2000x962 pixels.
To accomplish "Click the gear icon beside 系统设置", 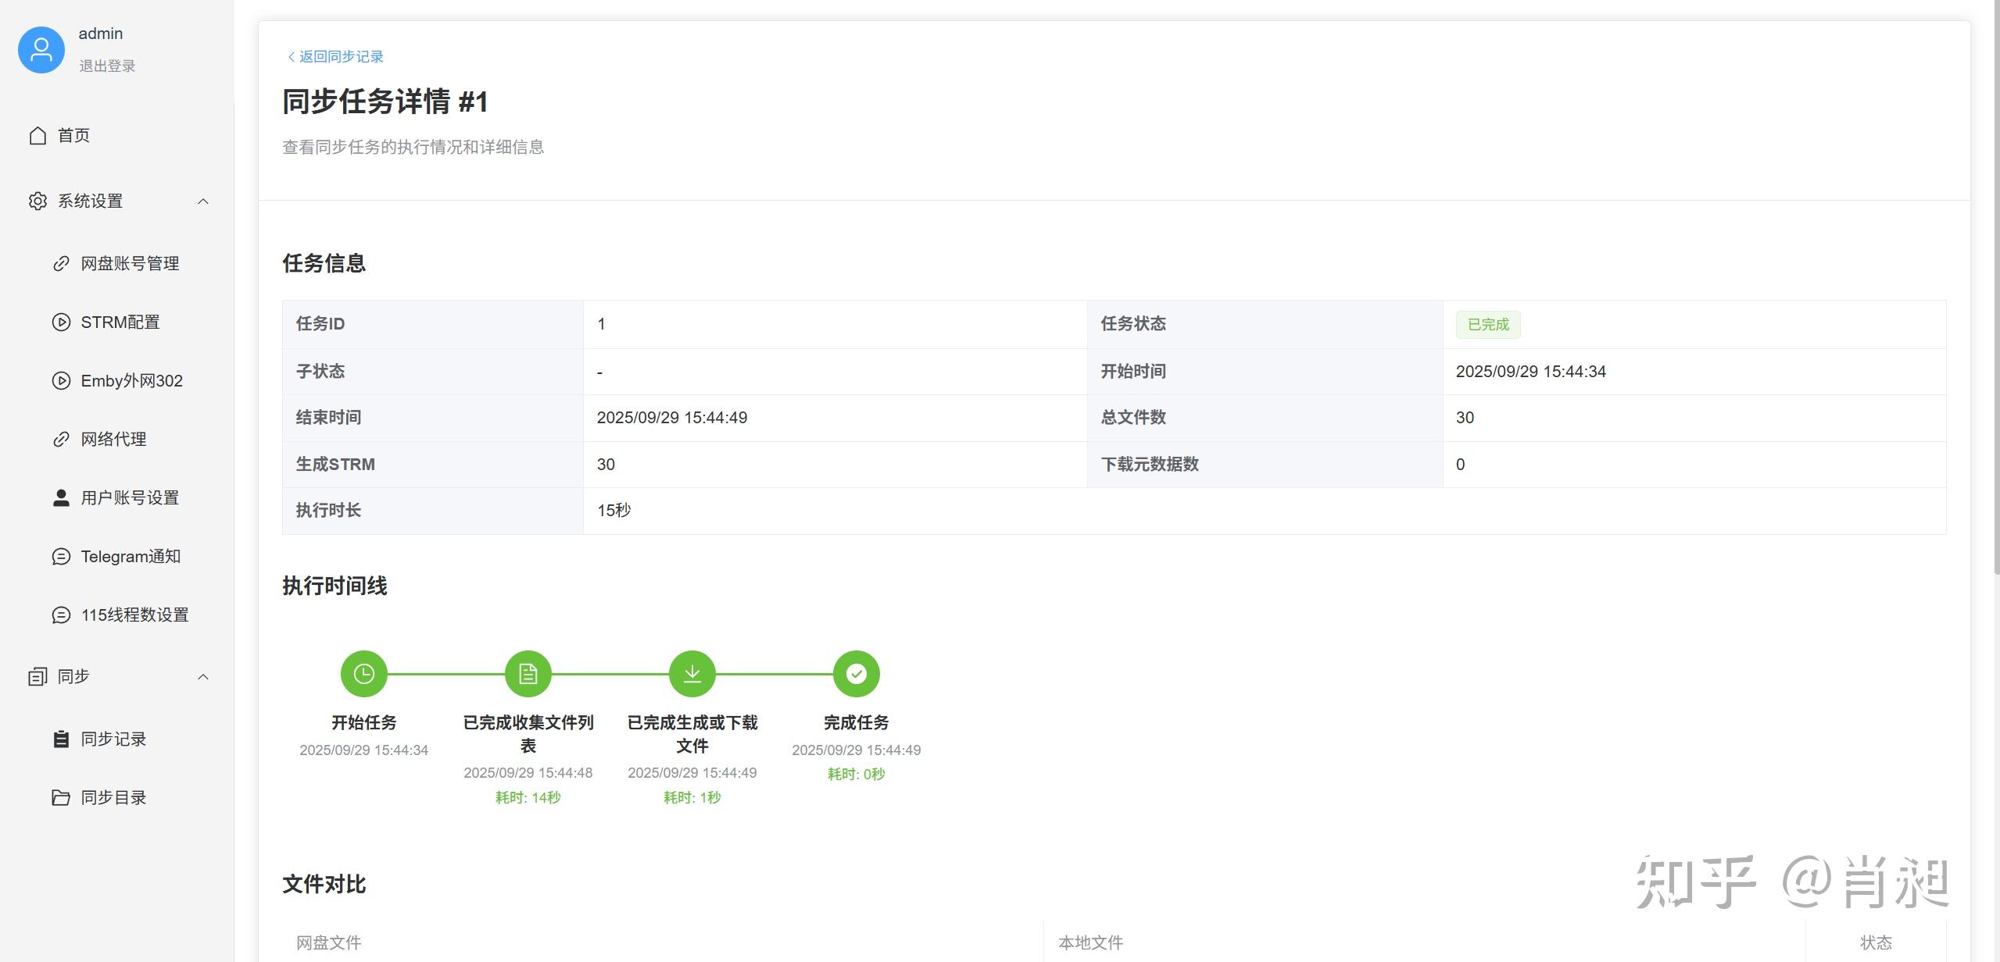I will click(x=38, y=201).
